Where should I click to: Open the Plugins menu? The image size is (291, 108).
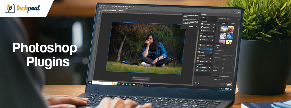(x=127, y=7)
